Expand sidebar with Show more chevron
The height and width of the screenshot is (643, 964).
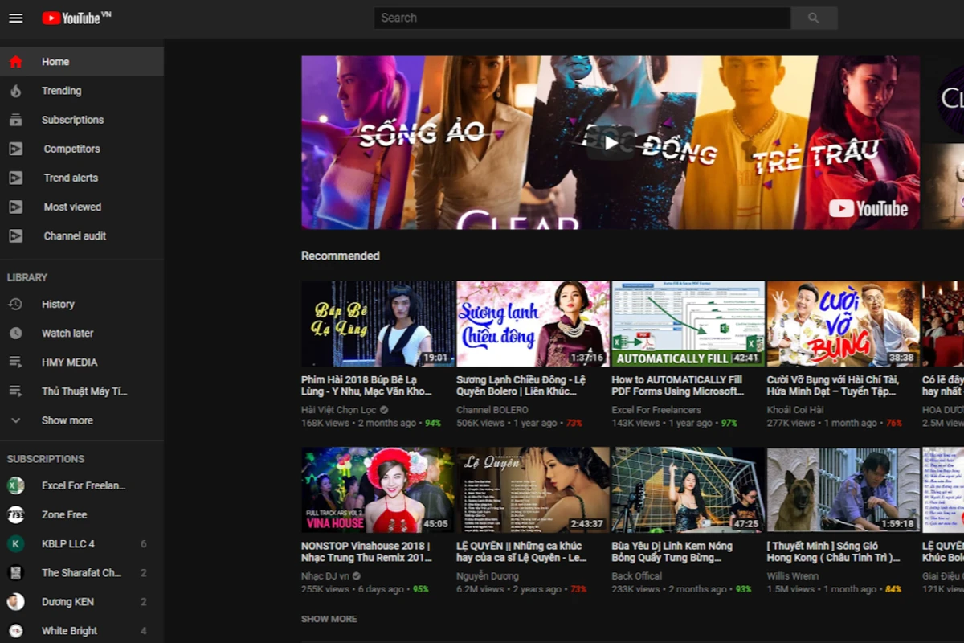[16, 420]
